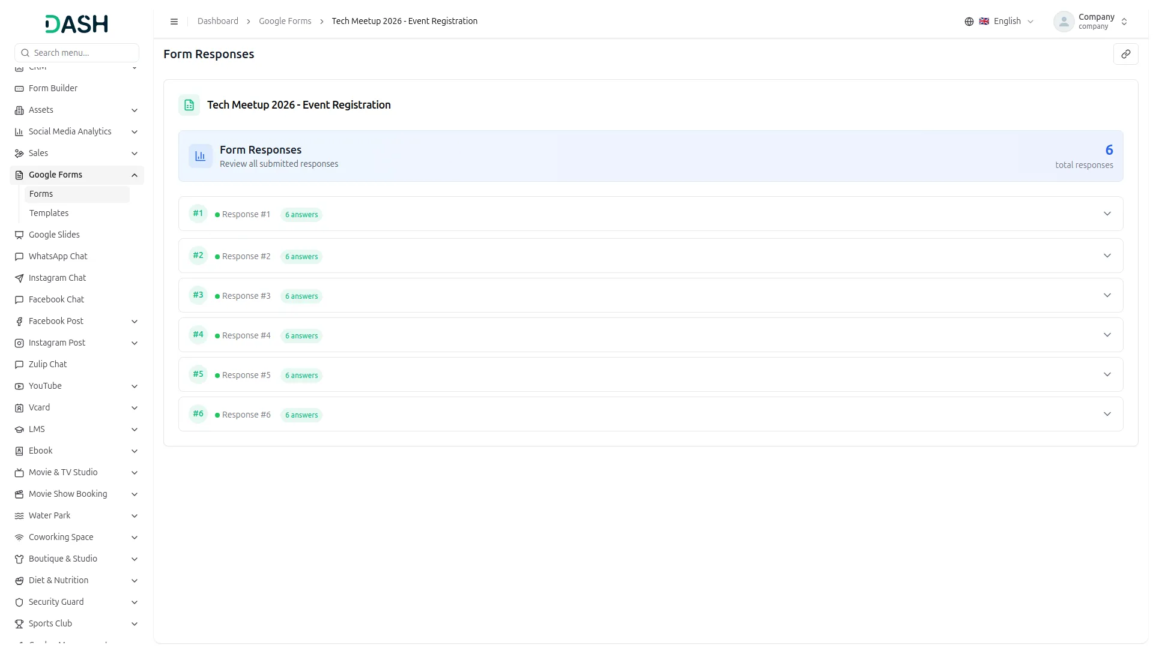Click the WhatsApp Chat sidebar icon
The image size is (1153, 648).
19,257
